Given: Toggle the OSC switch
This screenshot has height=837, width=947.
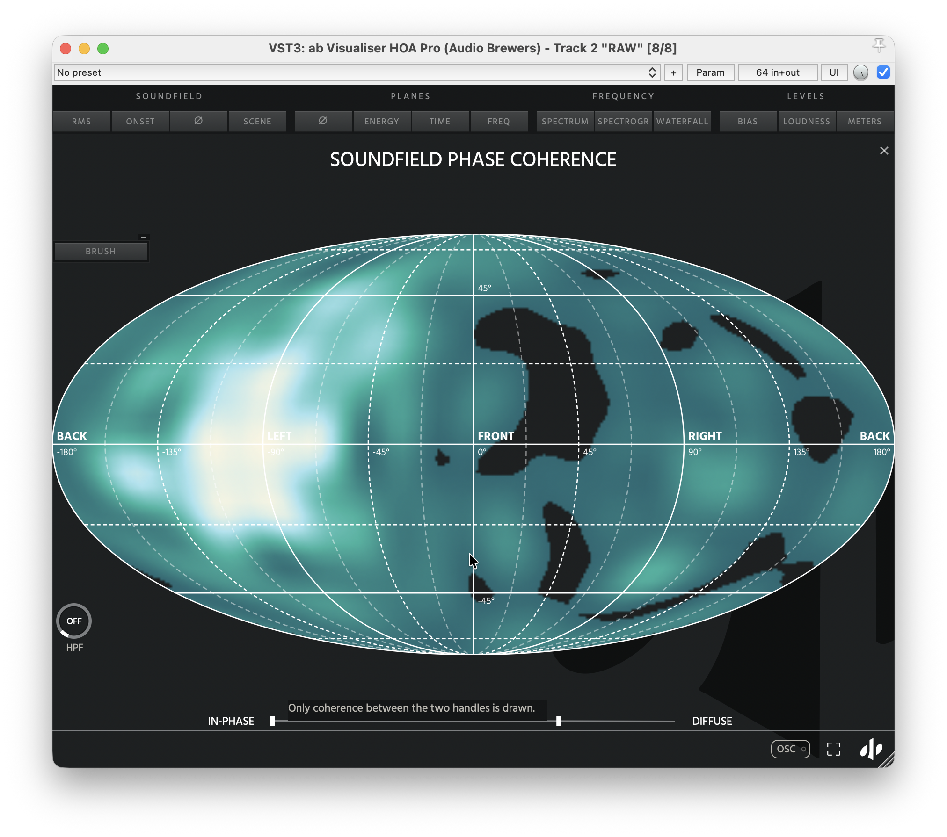Looking at the screenshot, I should click(x=790, y=749).
